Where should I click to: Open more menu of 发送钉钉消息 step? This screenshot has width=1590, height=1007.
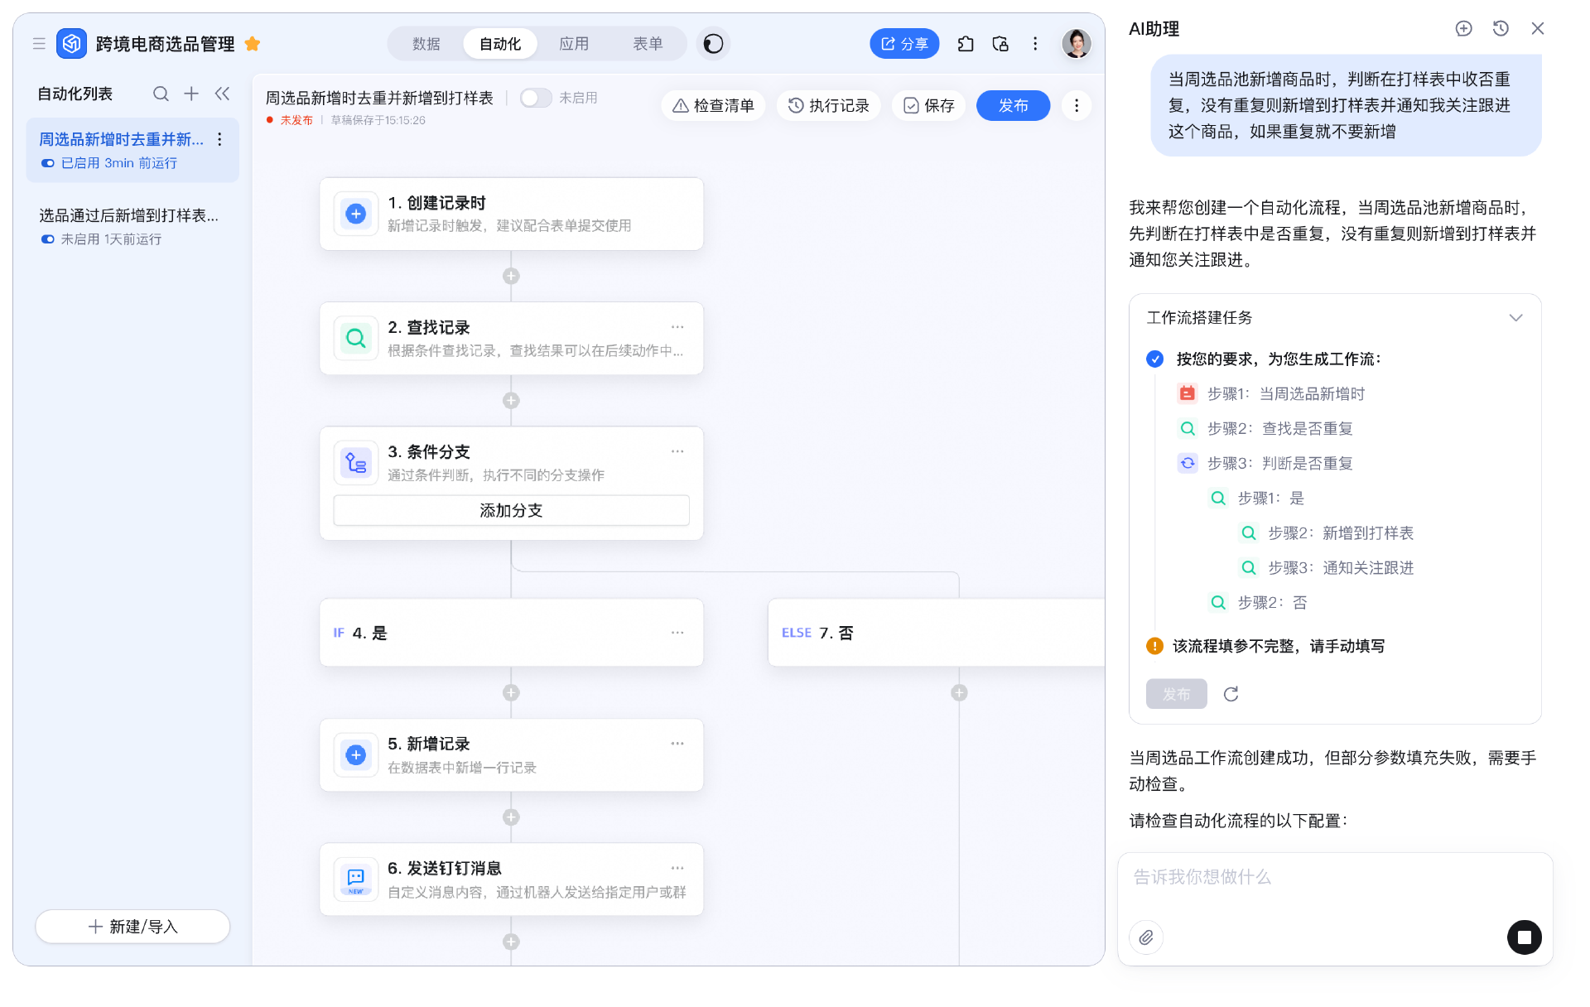coord(677,868)
